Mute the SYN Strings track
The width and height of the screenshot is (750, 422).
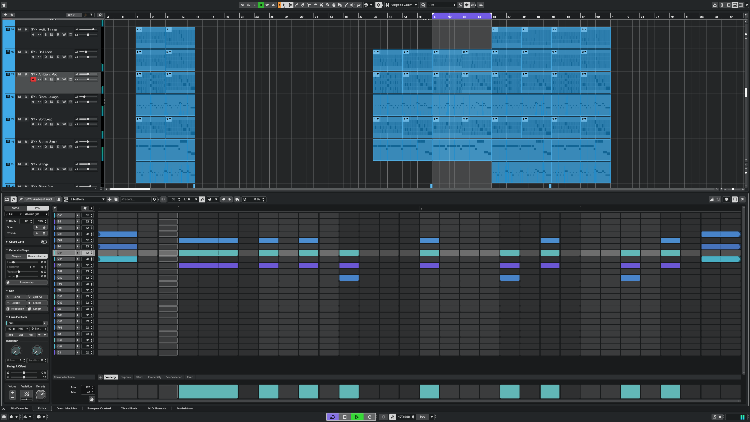tap(20, 164)
